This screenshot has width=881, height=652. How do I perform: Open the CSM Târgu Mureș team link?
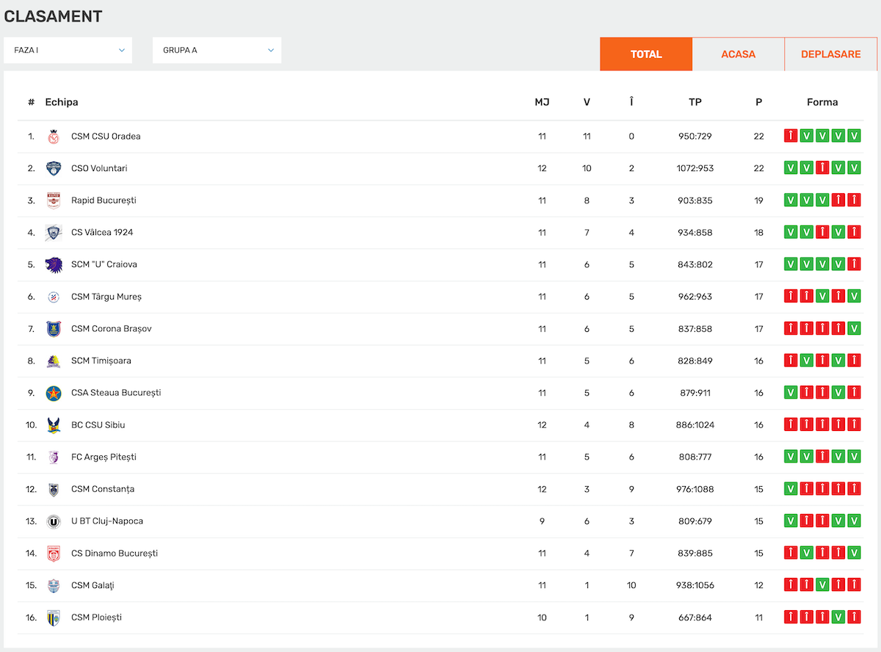coord(106,297)
